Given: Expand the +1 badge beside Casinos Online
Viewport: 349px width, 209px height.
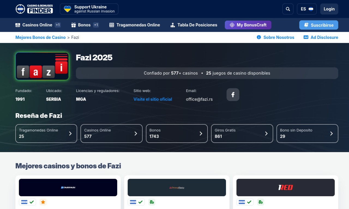Looking at the screenshot, I should point(58,25).
